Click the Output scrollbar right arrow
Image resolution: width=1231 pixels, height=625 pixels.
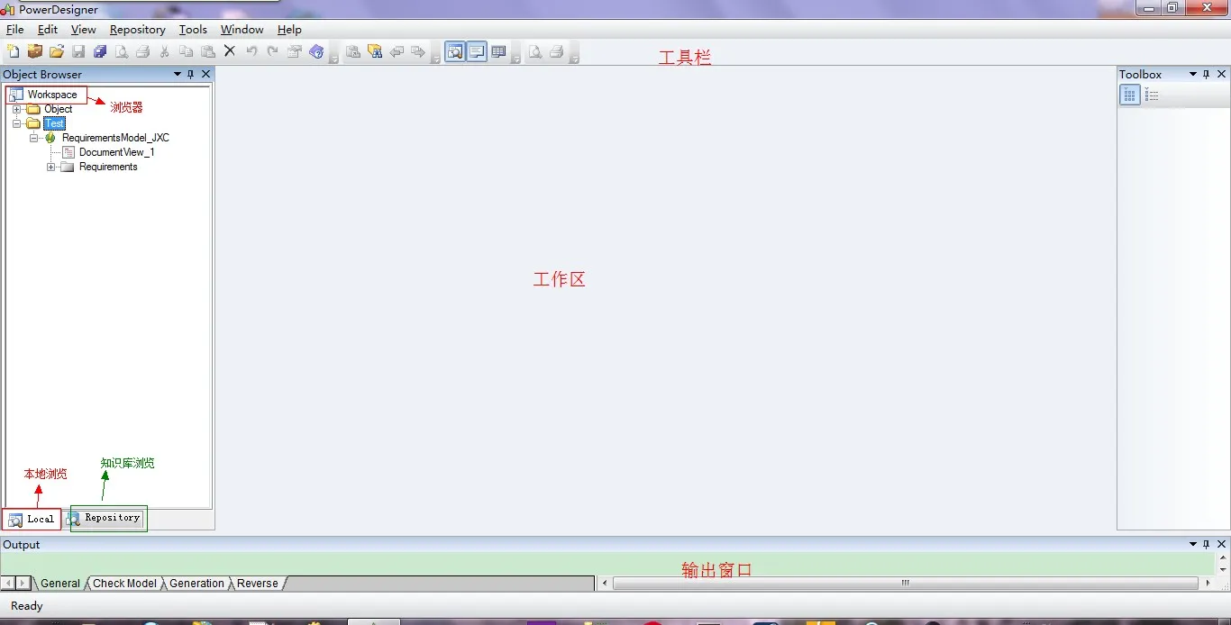(x=1208, y=584)
